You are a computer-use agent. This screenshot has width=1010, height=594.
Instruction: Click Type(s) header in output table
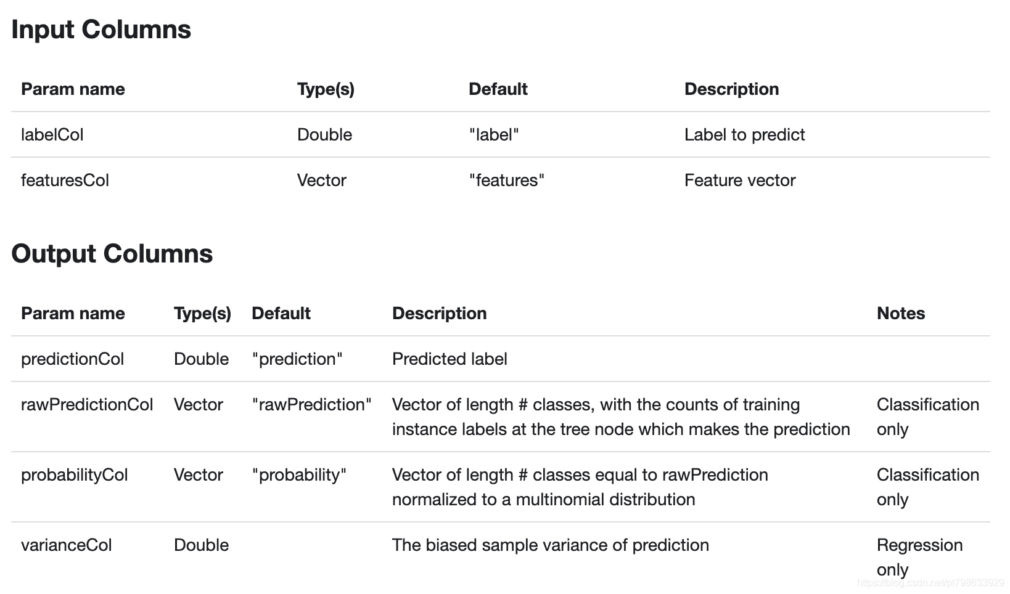202,314
